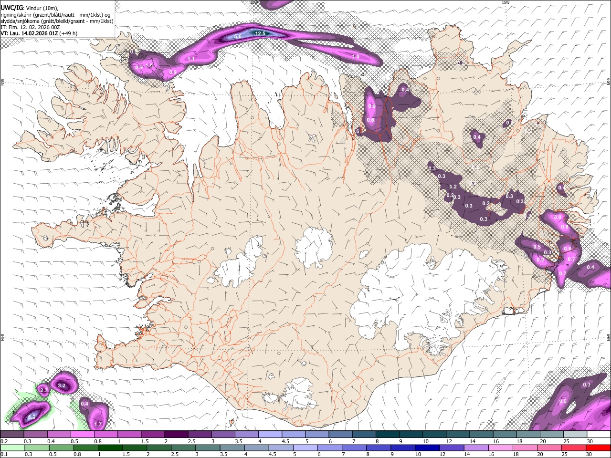
Task: Click the 5.6 precipitation value label
Action: pyautogui.click(x=238, y=36)
